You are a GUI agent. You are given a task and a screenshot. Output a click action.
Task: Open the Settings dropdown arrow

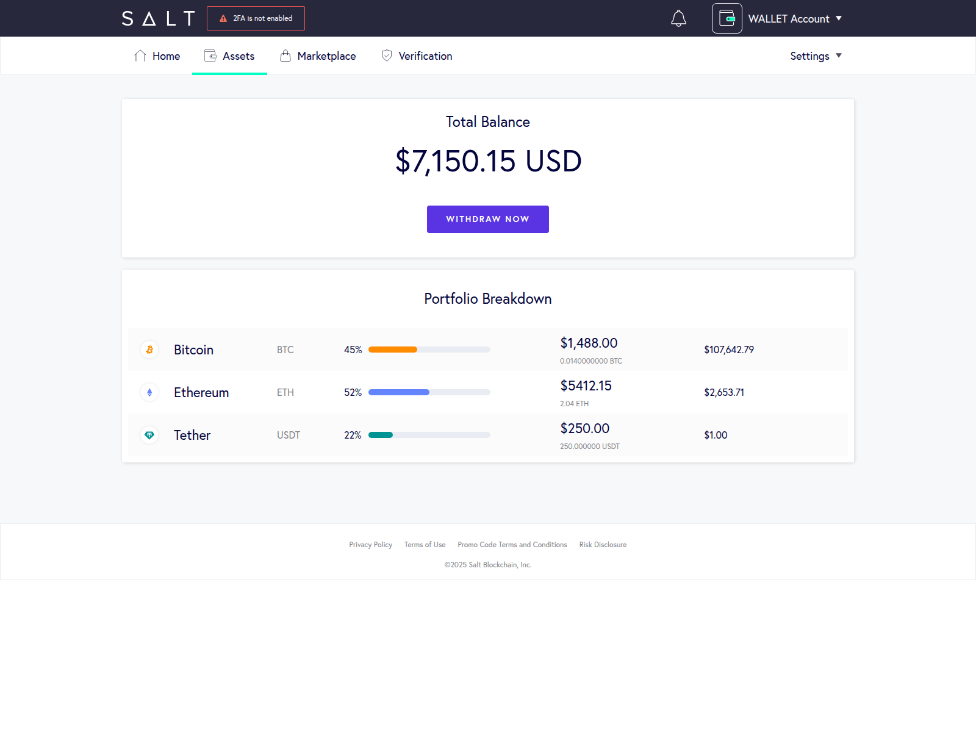point(839,56)
